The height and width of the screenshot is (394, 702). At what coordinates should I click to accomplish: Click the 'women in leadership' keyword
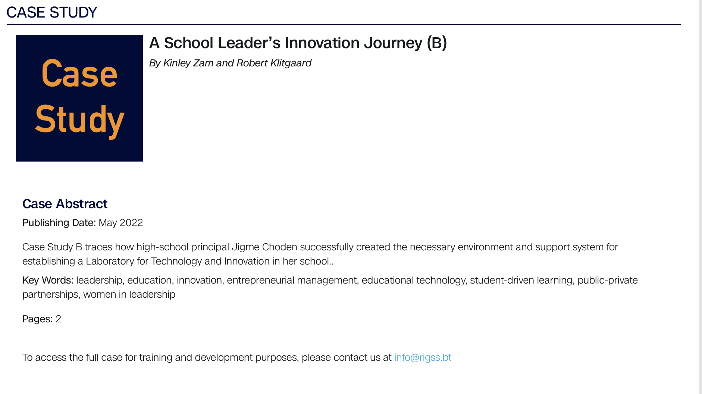[129, 294]
